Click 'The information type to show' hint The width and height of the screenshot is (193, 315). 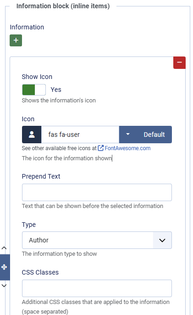click(x=60, y=254)
